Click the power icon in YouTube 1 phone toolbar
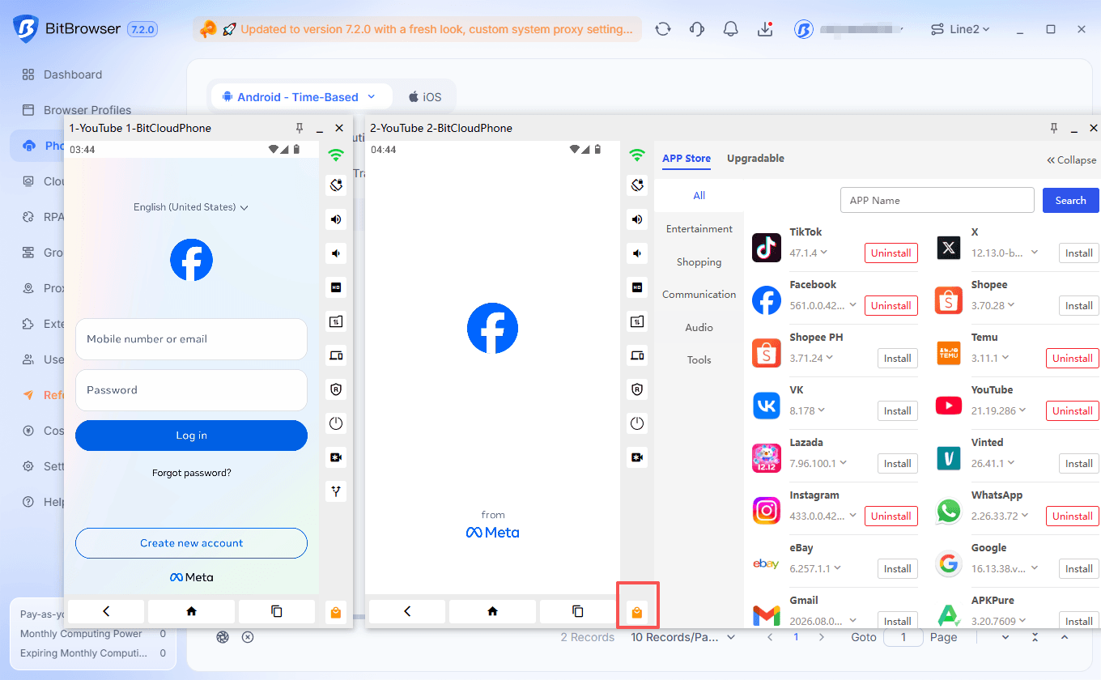The width and height of the screenshot is (1101, 680). (336, 423)
